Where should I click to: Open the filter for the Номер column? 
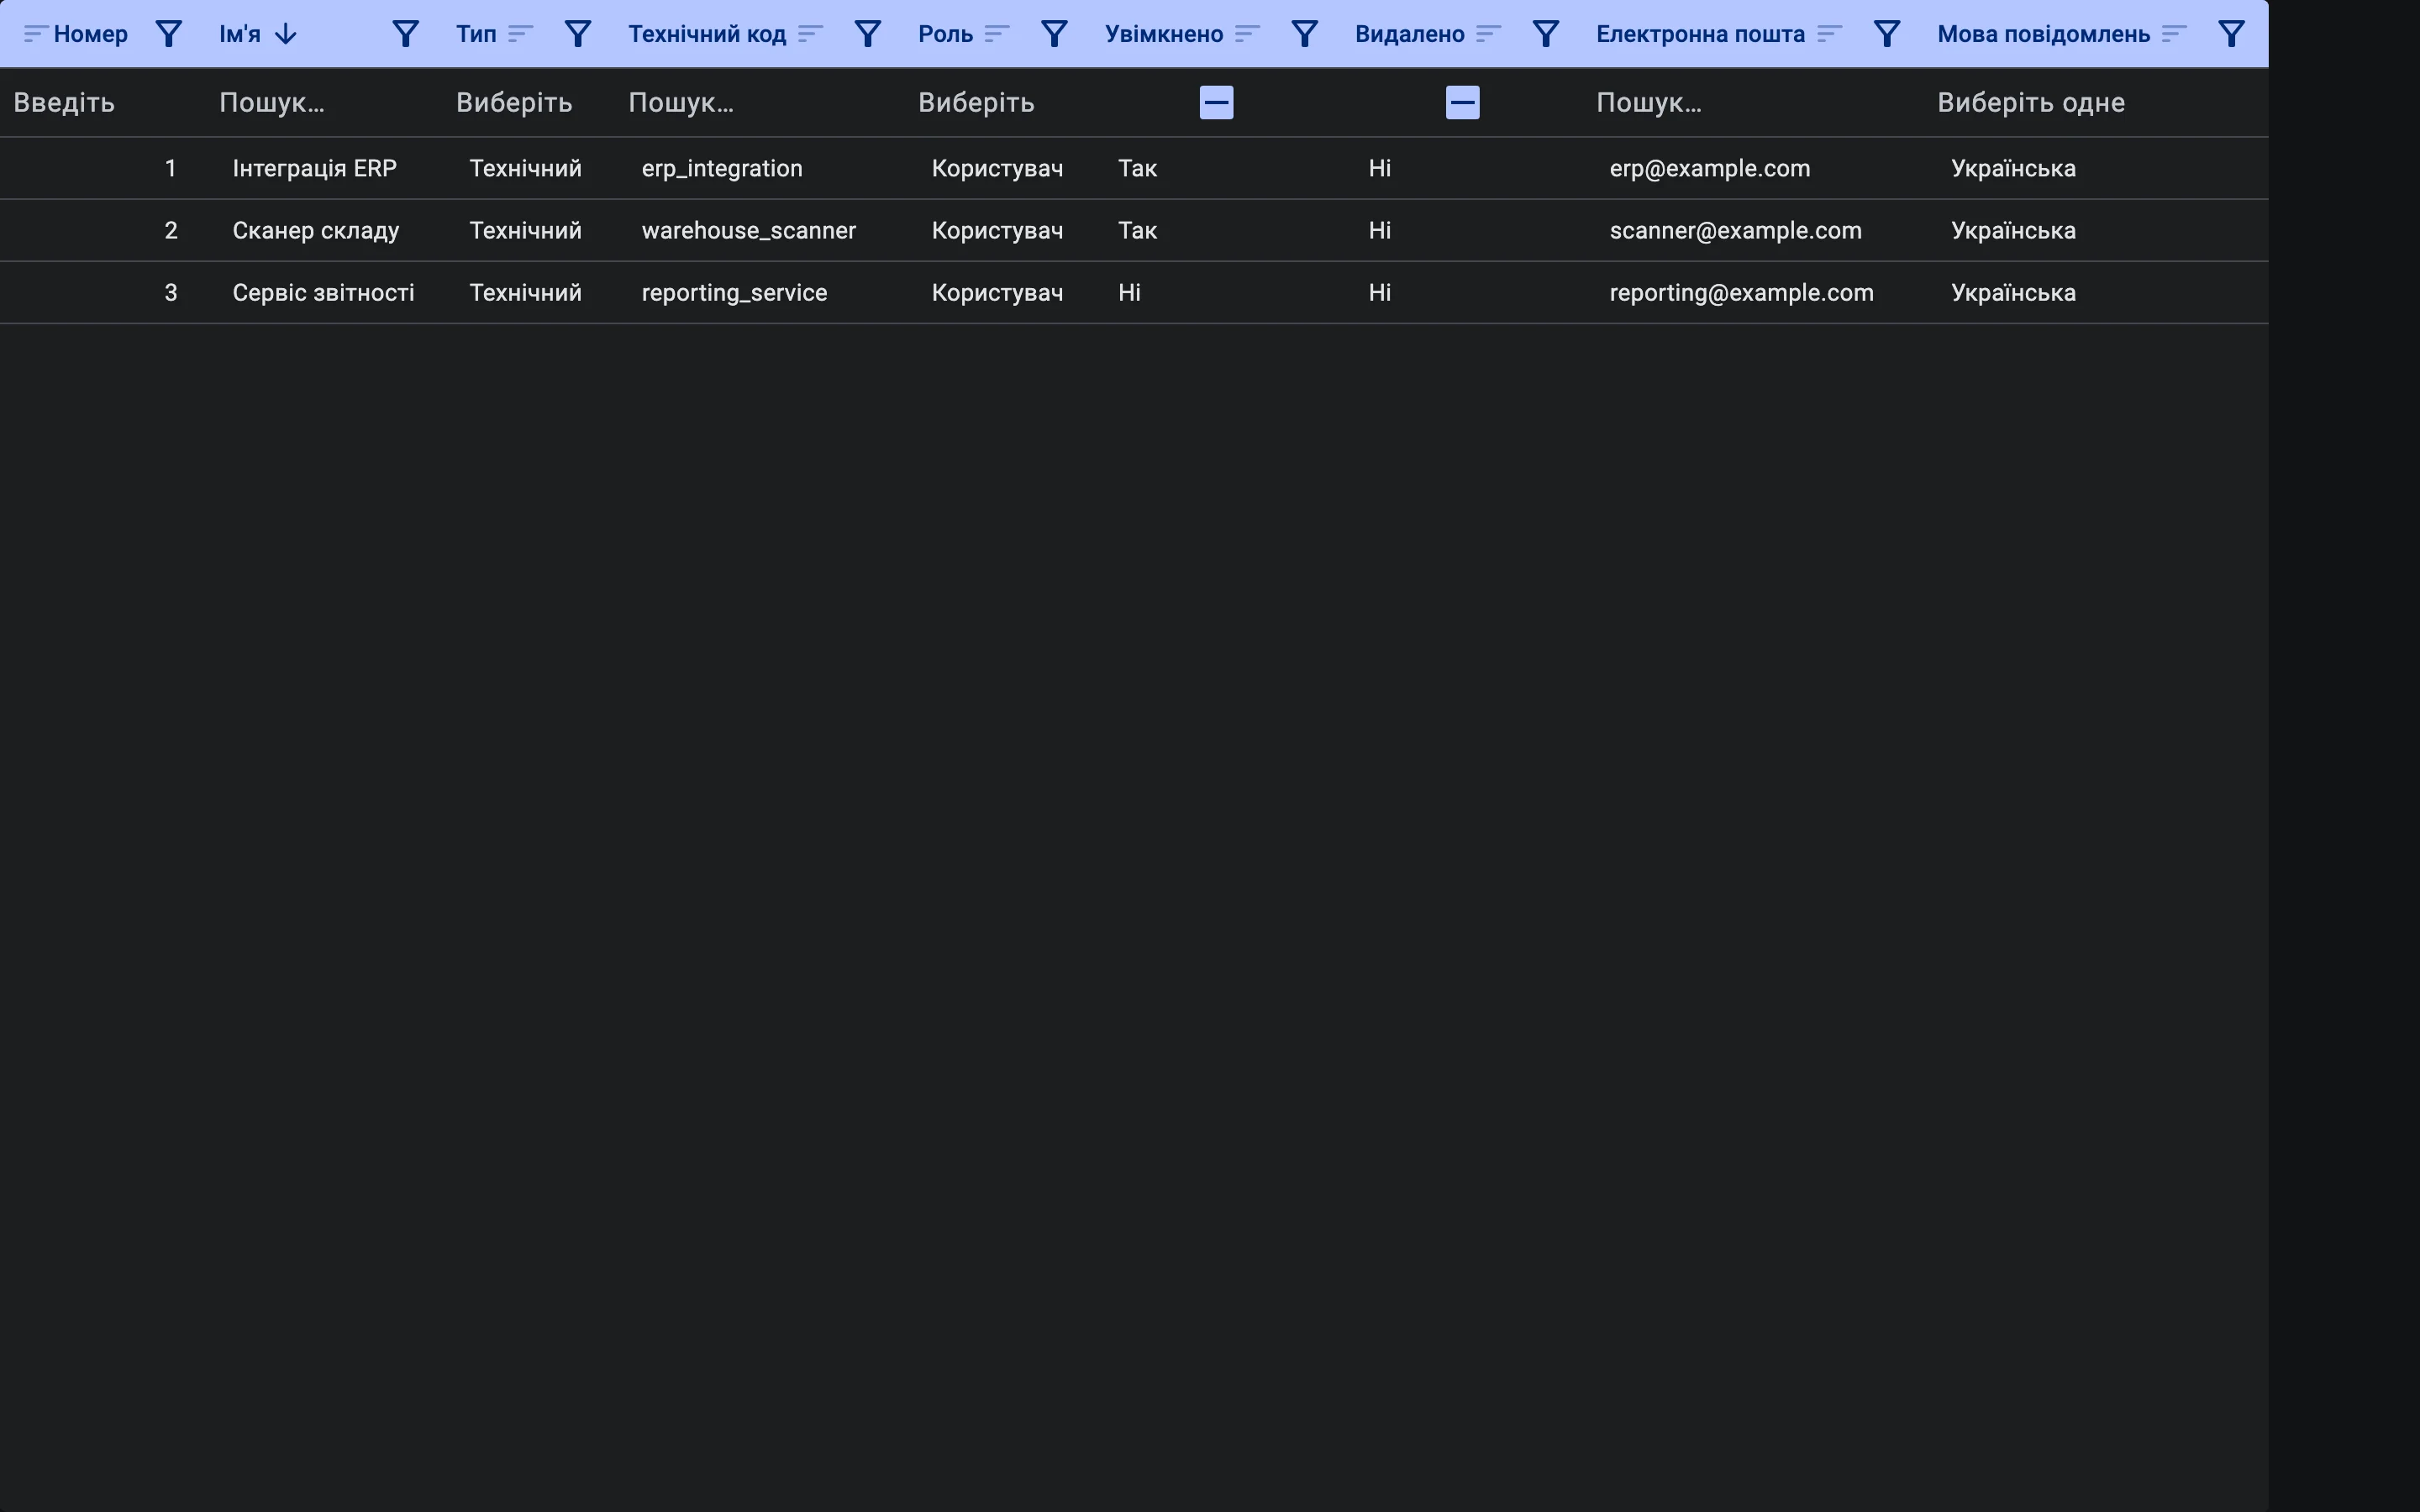point(169,34)
